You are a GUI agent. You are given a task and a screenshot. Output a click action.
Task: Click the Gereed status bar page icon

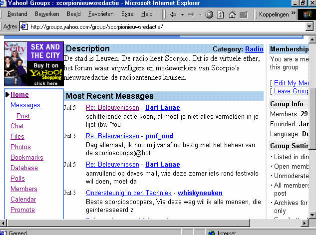3,233
